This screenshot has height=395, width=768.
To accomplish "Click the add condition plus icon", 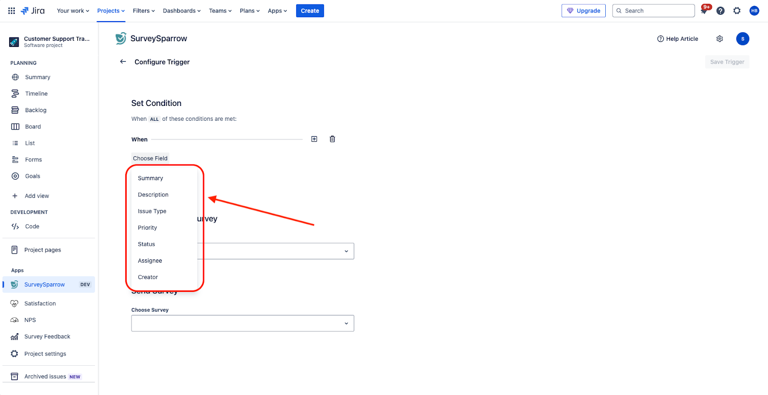I will click(314, 139).
